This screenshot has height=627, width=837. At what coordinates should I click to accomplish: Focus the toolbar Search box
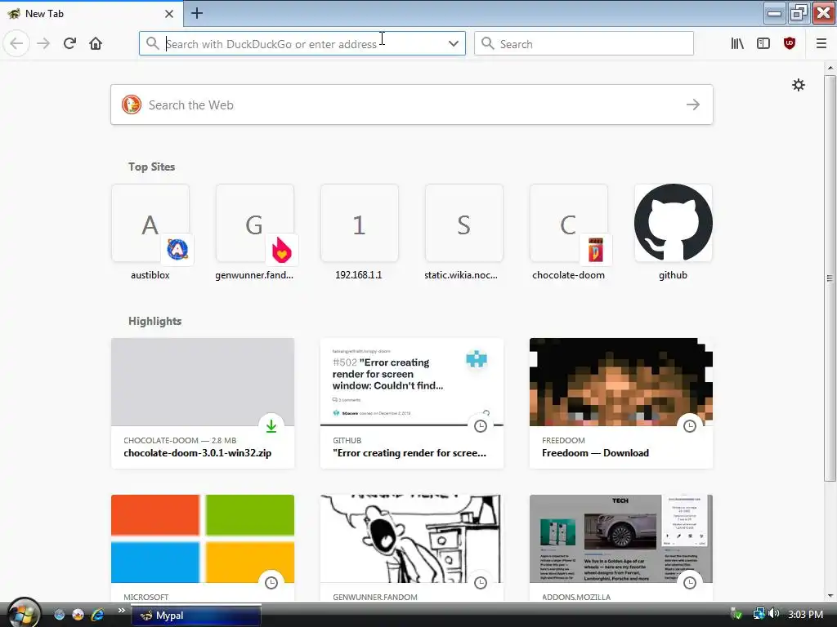584,44
